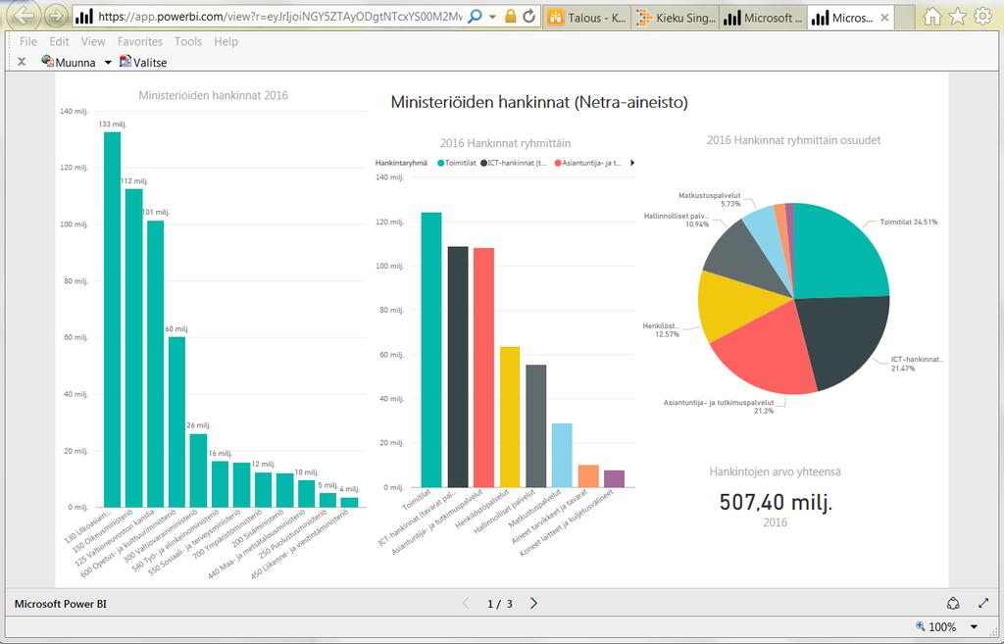1004x644 pixels.
Task: Click the dark ICT-hankinnat bar in group chart
Action: pyautogui.click(x=458, y=368)
